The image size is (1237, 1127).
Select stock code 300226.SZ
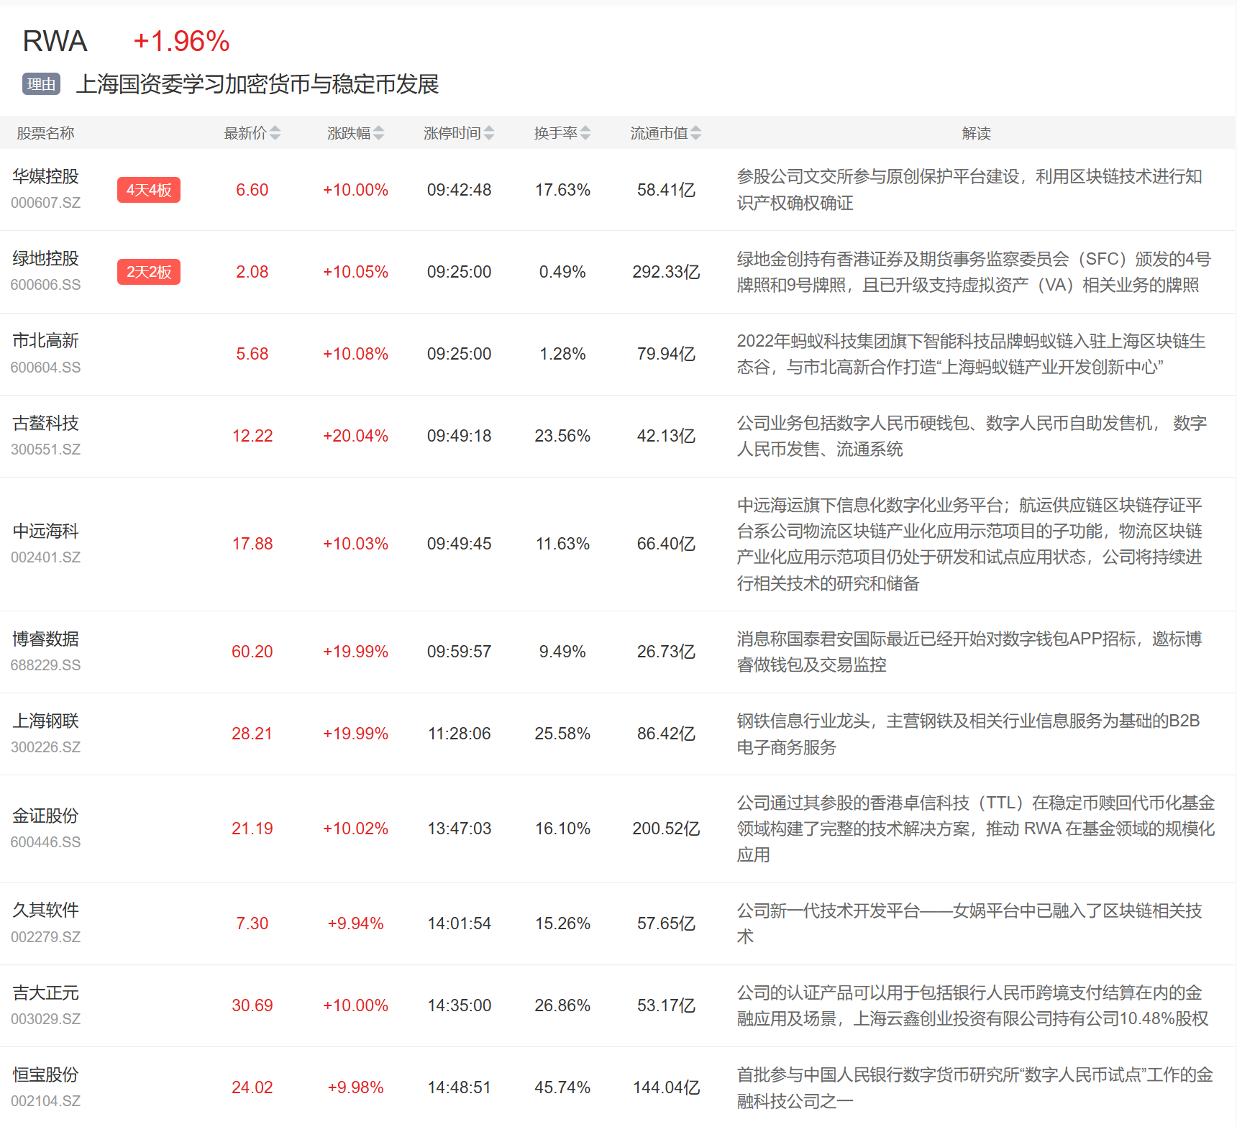[45, 747]
